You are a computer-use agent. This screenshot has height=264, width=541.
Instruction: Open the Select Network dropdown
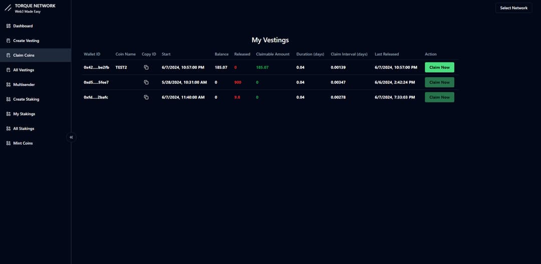pos(513,8)
